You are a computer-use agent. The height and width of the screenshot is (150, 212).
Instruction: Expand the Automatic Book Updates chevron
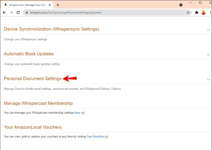point(208,55)
